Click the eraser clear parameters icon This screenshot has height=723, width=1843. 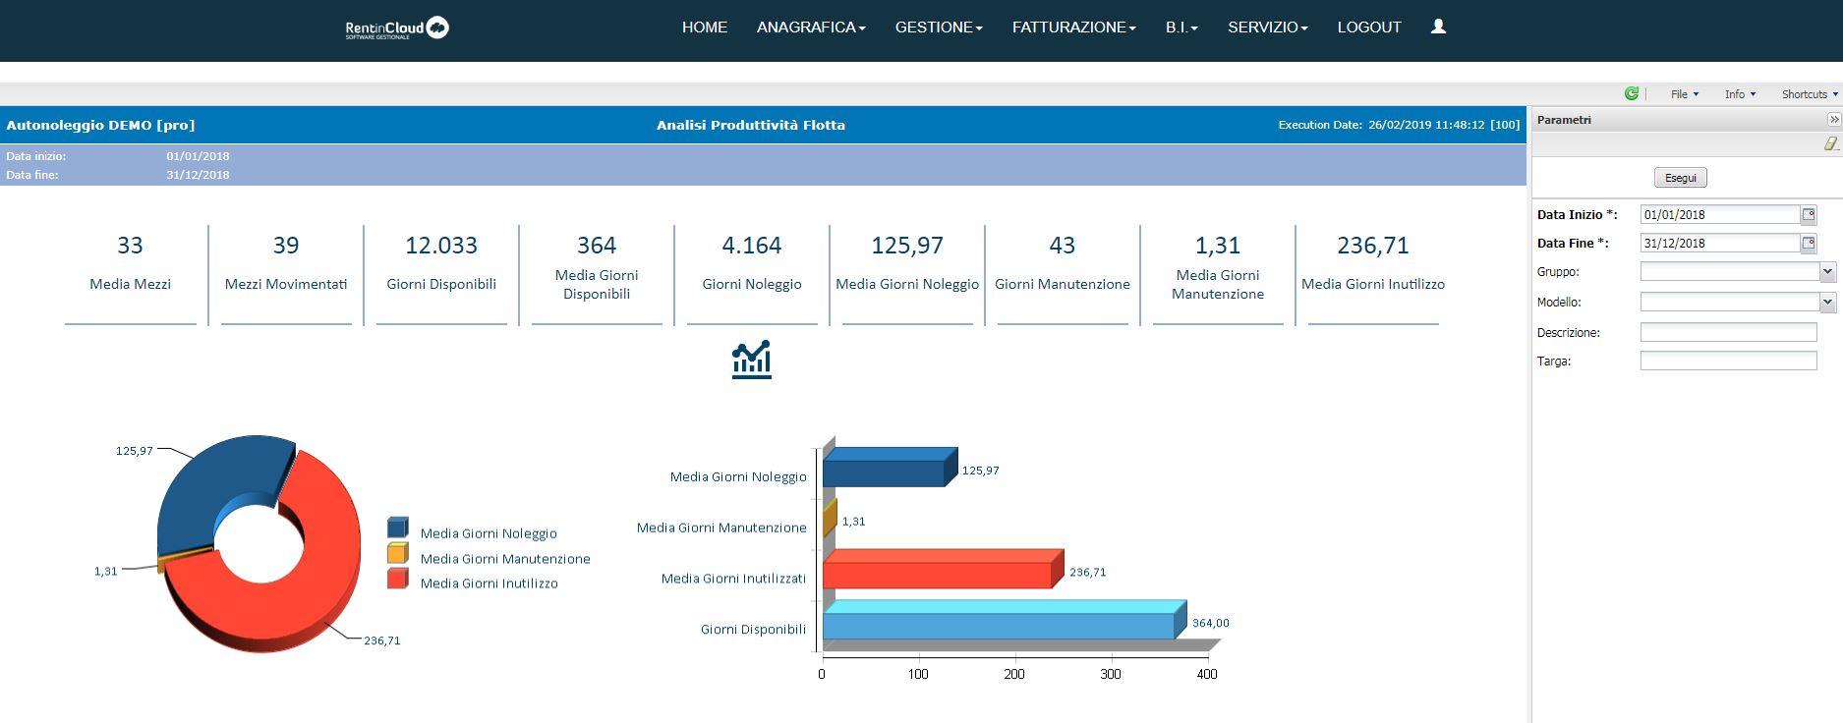[x=1830, y=144]
